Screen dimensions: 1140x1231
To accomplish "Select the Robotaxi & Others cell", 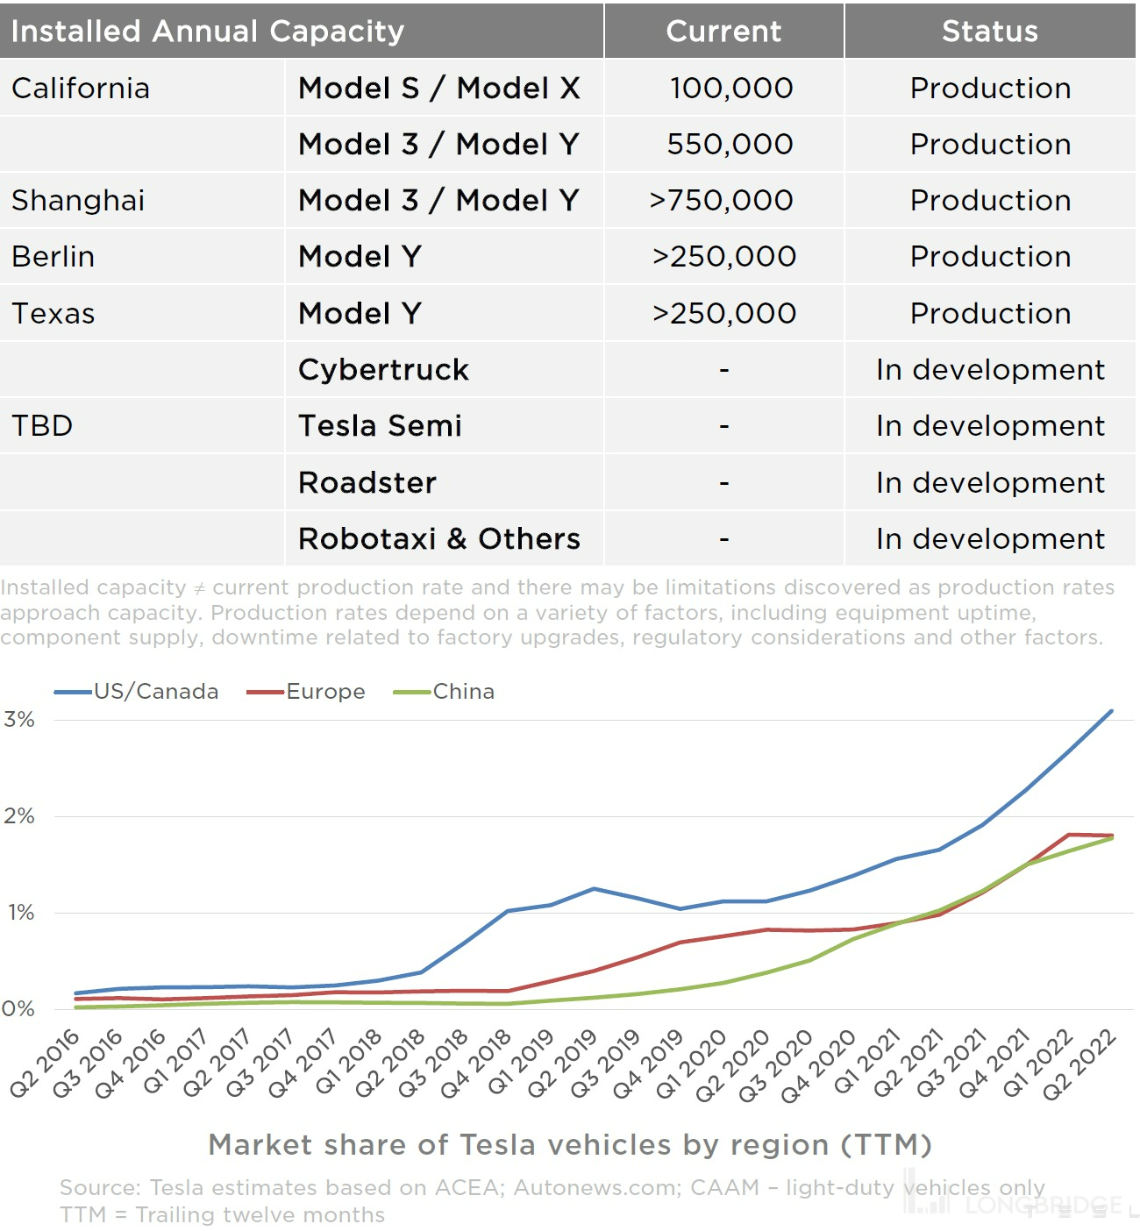I will (438, 538).
